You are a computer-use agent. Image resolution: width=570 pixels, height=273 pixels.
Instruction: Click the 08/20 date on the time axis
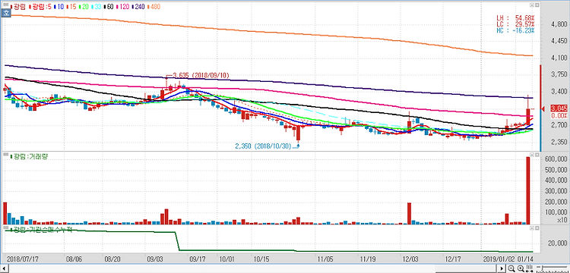[x=112, y=259]
